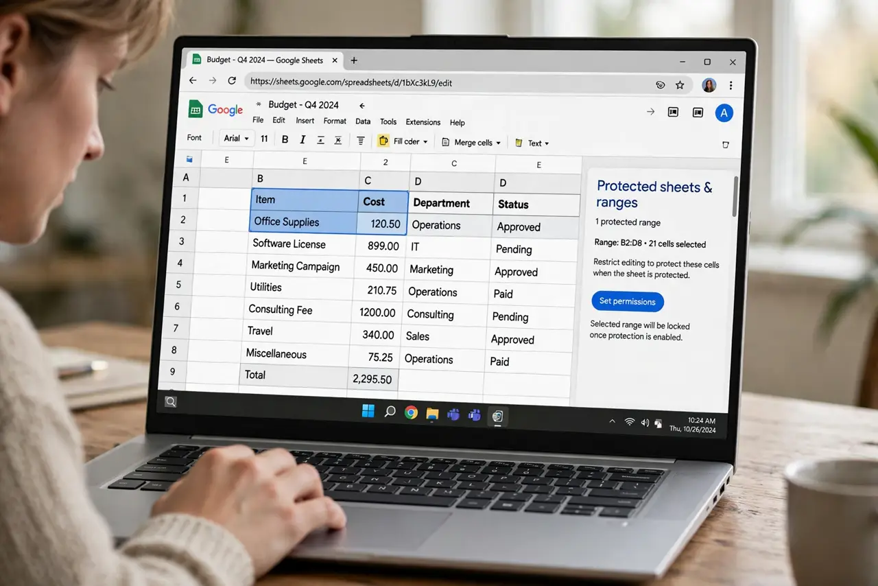This screenshot has width=878, height=586.
Task: Open Chrome from the taskbar
Action: point(411,412)
